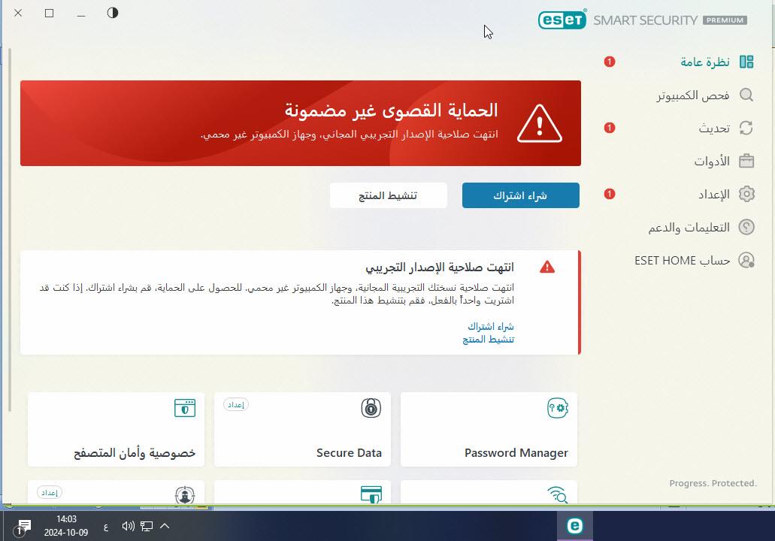The width and height of the screenshot is (775, 541).
Task: Expand the hidden tray icons chevron
Action: coord(165,526)
